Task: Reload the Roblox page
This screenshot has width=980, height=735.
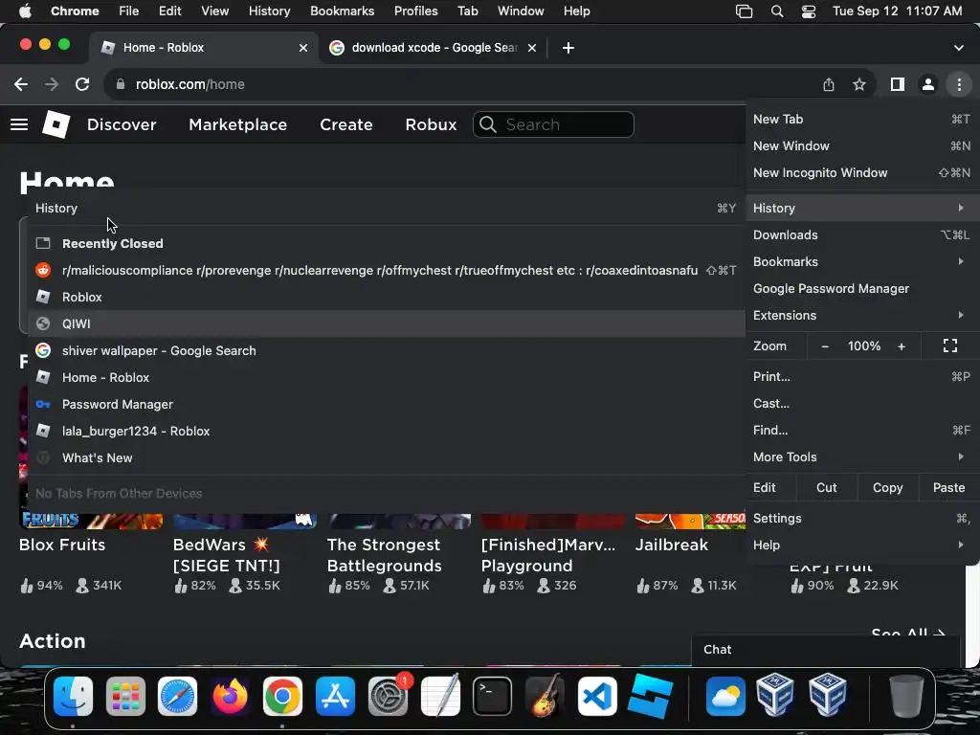Action: [x=82, y=84]
